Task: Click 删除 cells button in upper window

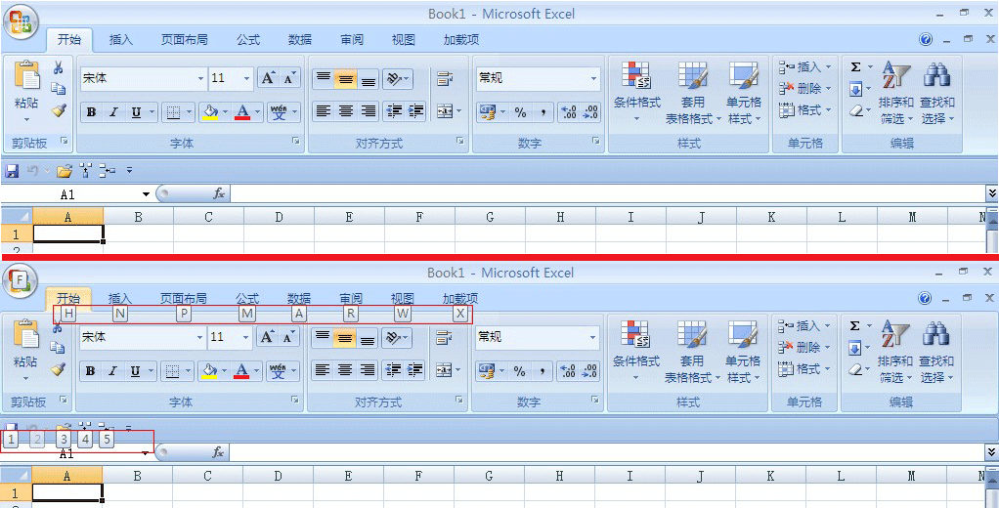Action: (x=806, y=89)
